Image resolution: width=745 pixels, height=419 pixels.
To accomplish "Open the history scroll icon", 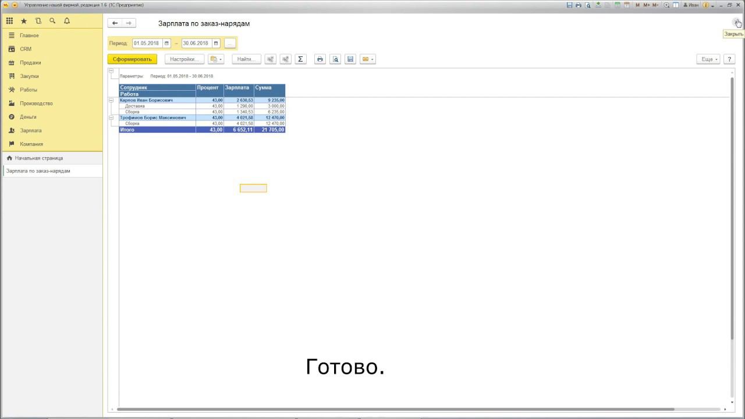I will (x=38, y=21).
